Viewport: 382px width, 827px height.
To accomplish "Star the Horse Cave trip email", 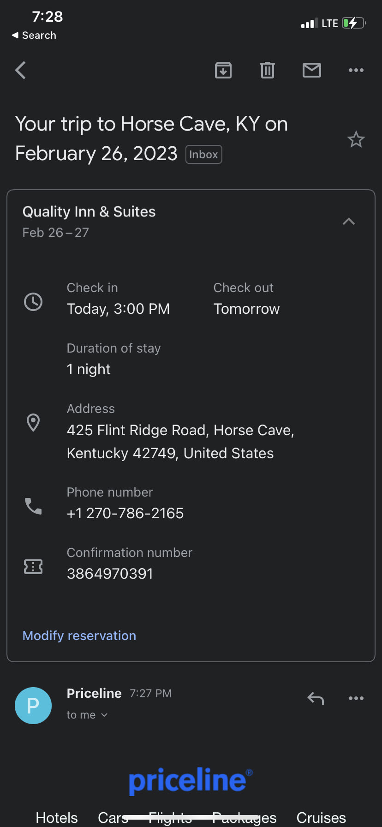I will (x=356, y=139).
